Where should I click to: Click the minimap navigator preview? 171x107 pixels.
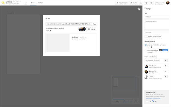click(x=125, y=87)
